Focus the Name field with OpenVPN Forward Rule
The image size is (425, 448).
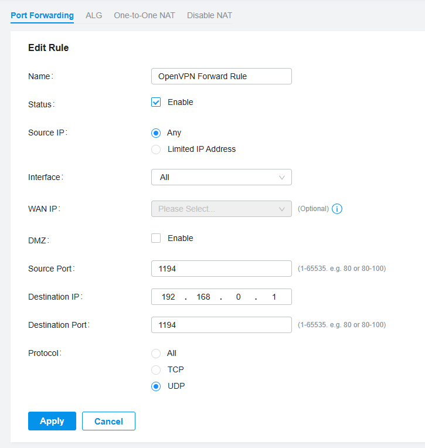point(222,76)
